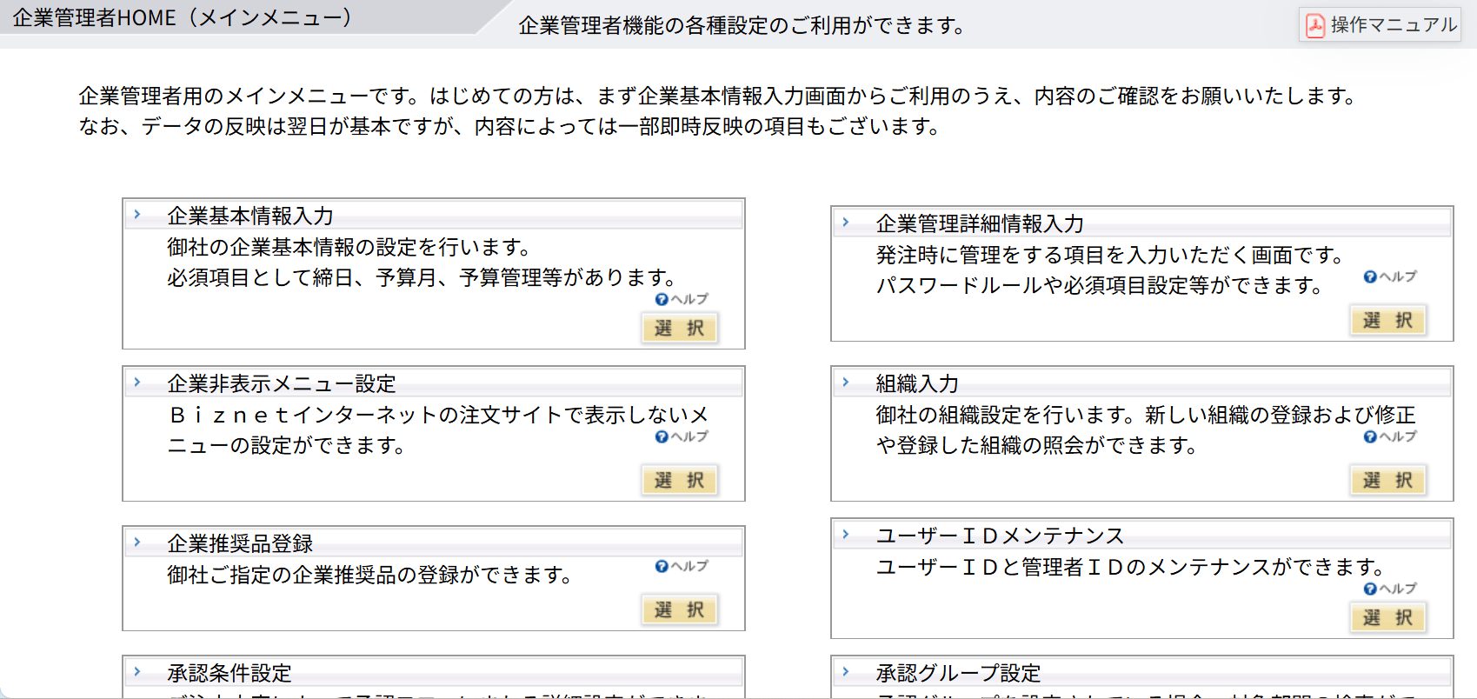Select the 企業管理詳細情報入力 heading
Image resolution: width=1477 pixels, height=699 pixels.
click(x=980, y=223)
